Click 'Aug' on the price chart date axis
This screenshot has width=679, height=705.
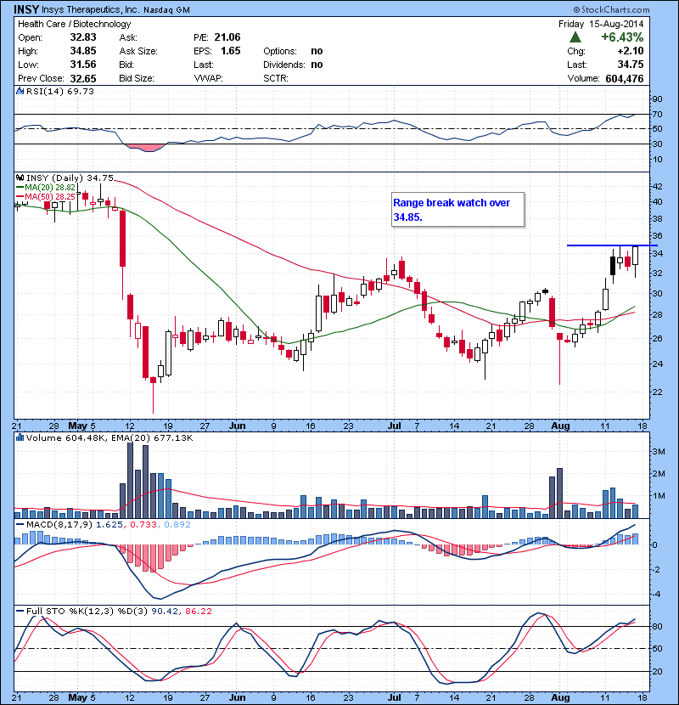560,426
